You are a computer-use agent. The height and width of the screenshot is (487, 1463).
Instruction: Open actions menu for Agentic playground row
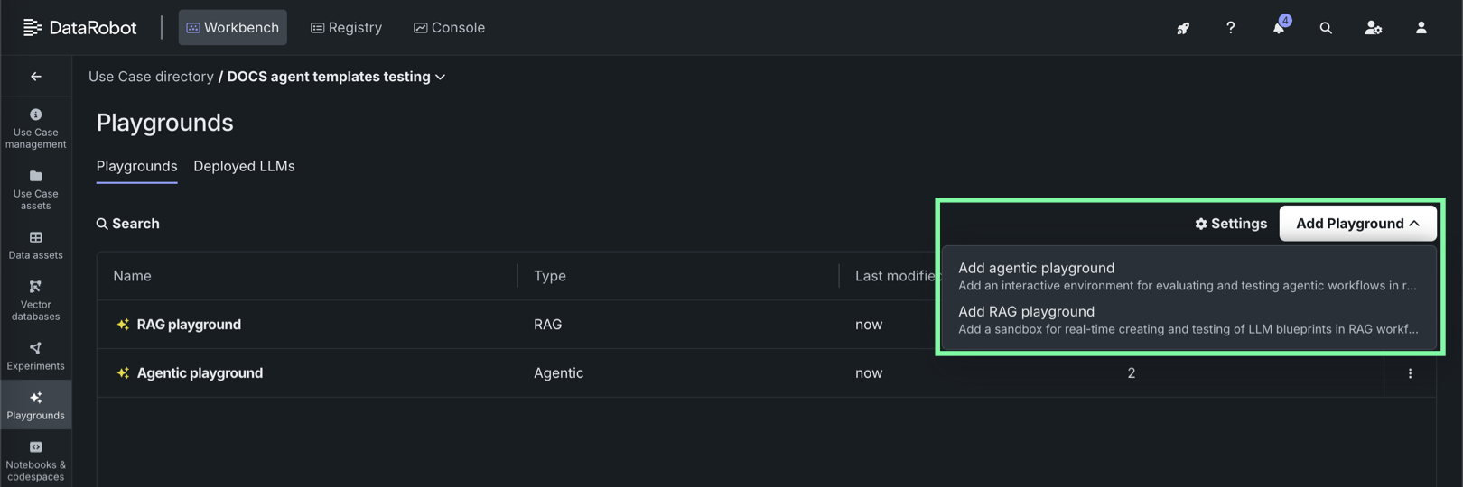1410,373
